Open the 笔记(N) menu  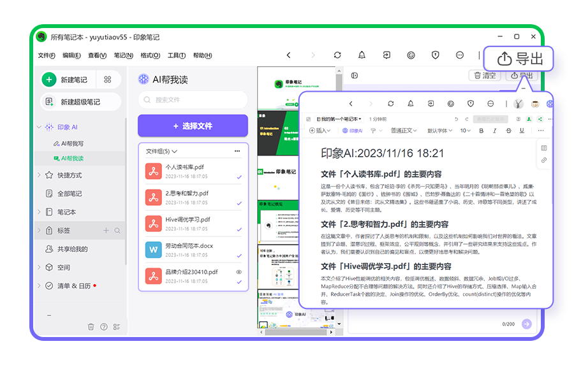(123, 55)
